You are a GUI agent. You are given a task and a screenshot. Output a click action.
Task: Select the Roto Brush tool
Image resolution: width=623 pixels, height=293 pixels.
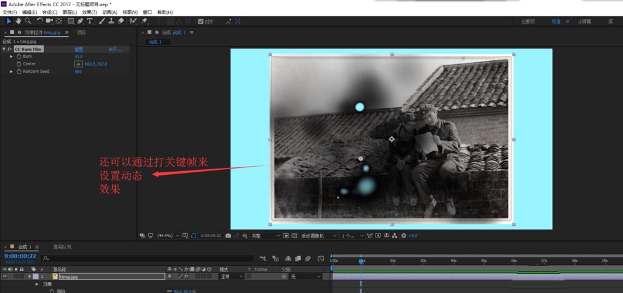tap(133, 21)
